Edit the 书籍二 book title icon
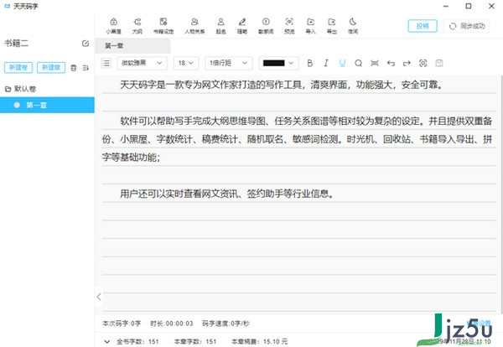The image size is (503, 347). pyautogui.click(x=86, y=44)
